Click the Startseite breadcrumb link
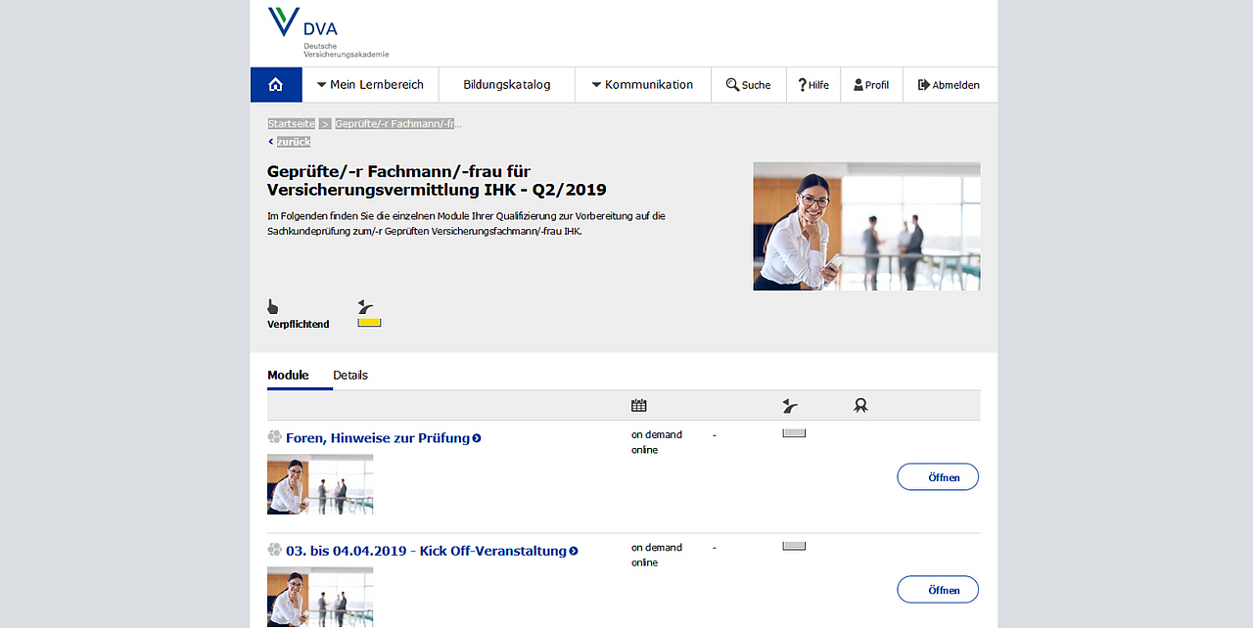The width and height of the screenshot is (1253, 628). 292,124
